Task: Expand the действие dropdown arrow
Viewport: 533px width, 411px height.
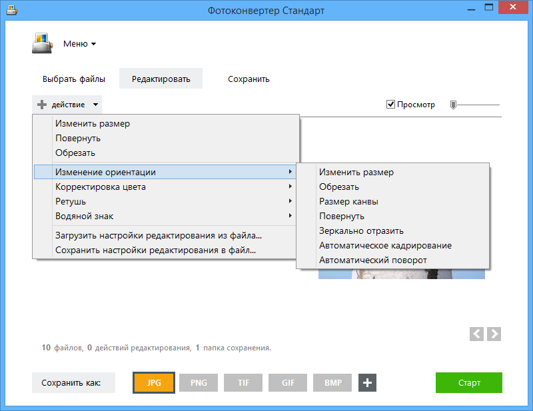Action: coord(95,105)
